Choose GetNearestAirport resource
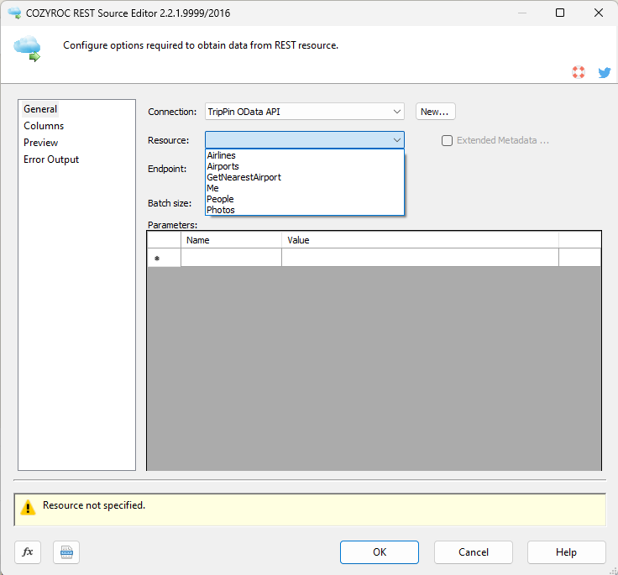The height and width of the screenshot is (575, 618). click(305, 177)
